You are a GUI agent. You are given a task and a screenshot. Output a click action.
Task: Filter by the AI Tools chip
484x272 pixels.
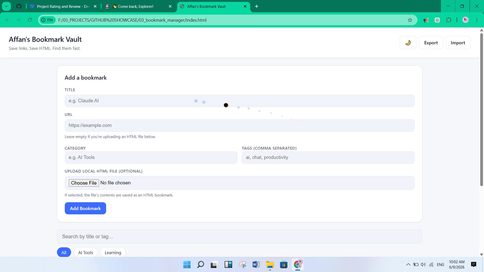pyautogui.click(x=85, y=252)
